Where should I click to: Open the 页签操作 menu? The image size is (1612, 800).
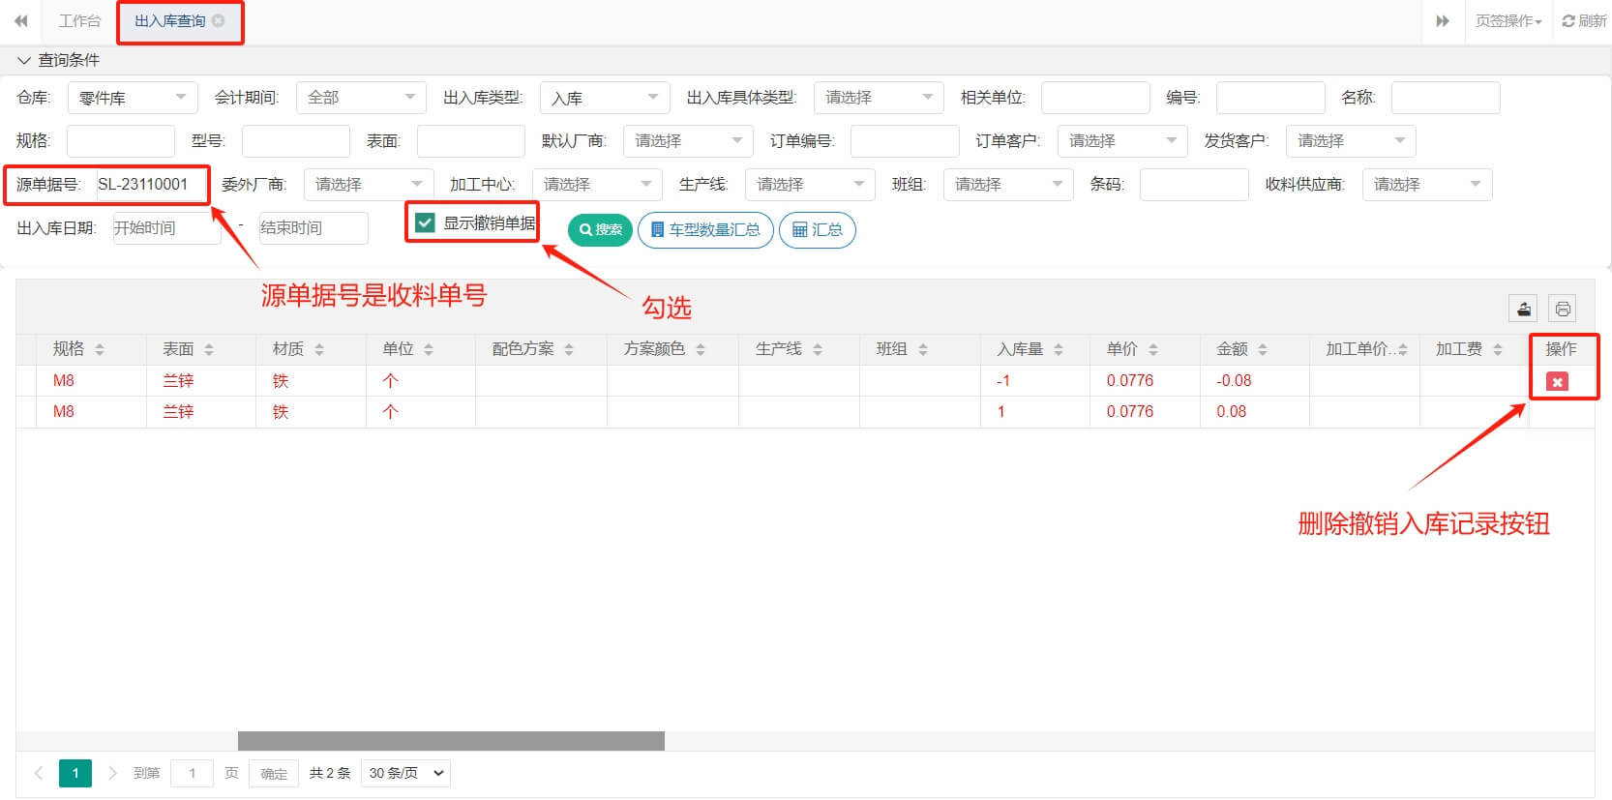point(1508,20)
